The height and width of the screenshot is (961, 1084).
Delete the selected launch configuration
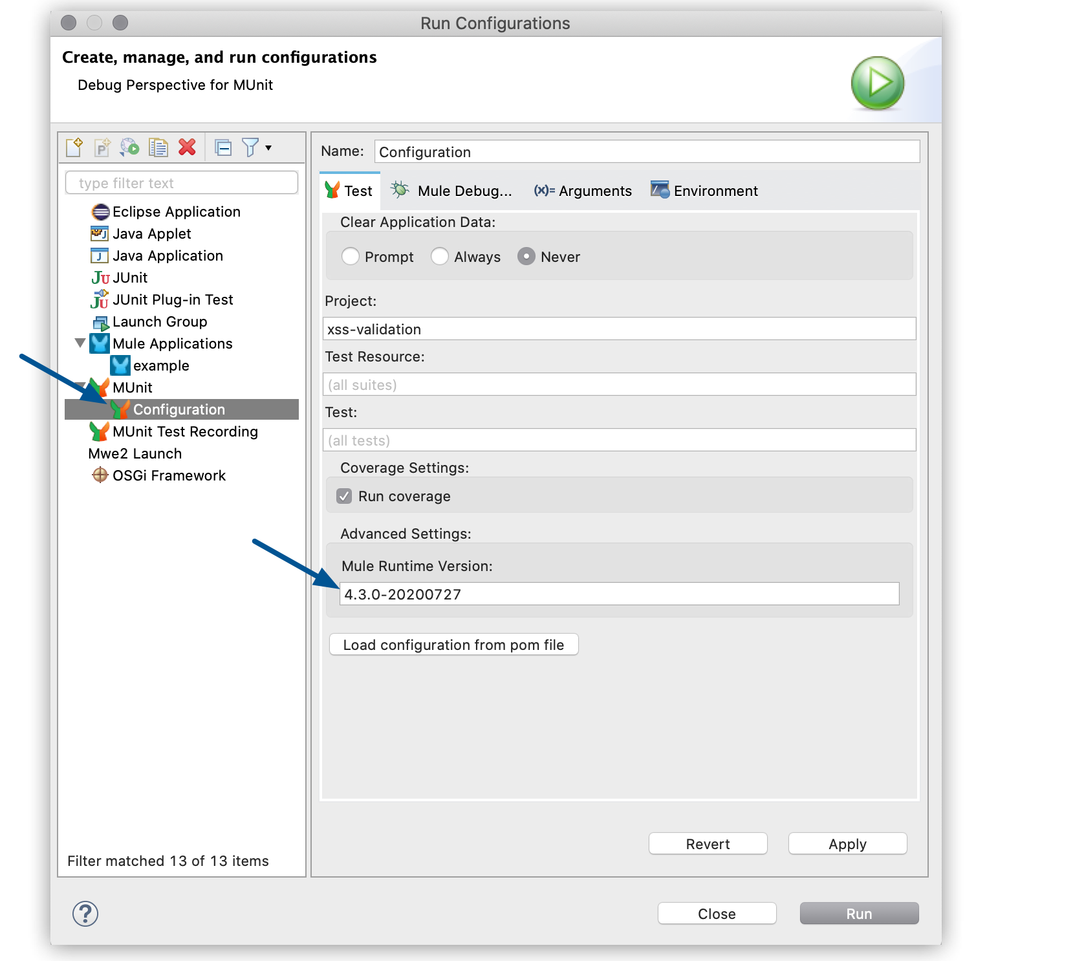pos(188,147)
